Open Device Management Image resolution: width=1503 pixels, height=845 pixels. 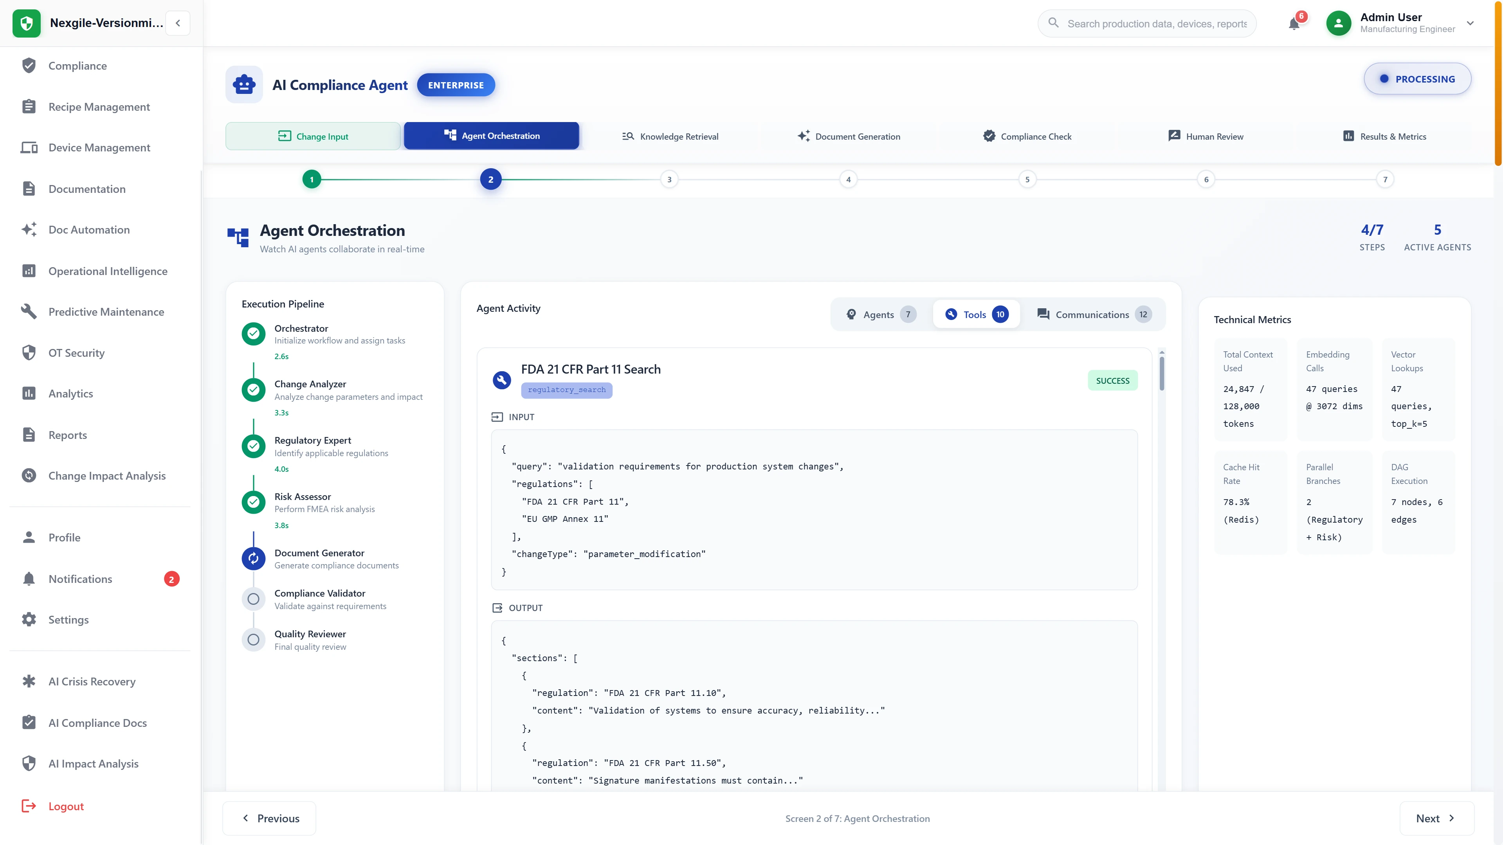tap(99, 147)
